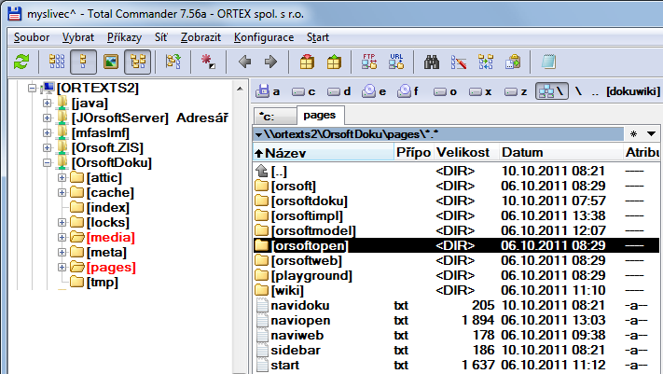Screen dimensions: 663x374
Task: Collapse the [OrsoftDoku] tree node
Action: tap(48, 162)
